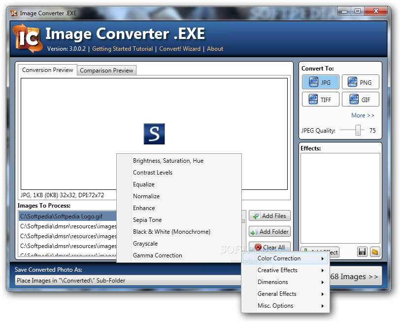Choose Gamma Correction effect
The width and height of the screenshot is (401, 323).
point(179,255)
